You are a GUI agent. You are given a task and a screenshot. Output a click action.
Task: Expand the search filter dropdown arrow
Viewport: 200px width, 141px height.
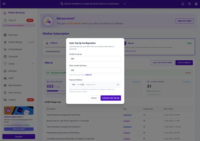pyautogui.click(x=125, y=4)
